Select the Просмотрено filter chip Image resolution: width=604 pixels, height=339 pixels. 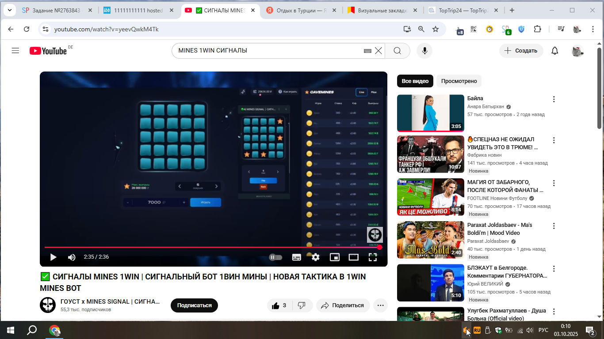coord(459,81)
